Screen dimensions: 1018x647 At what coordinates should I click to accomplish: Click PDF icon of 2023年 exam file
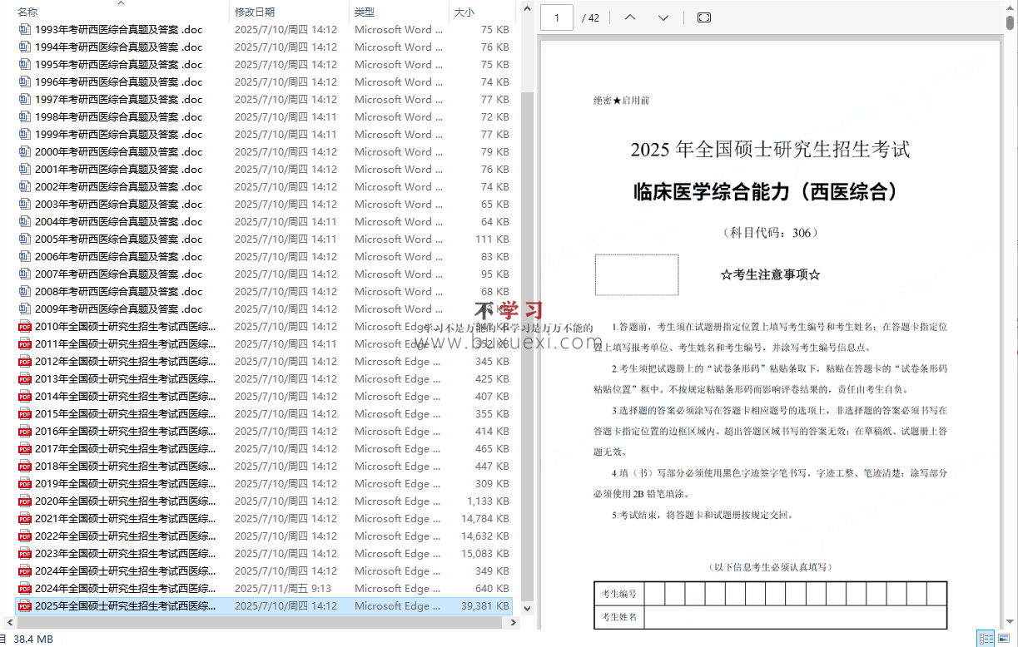24,554
